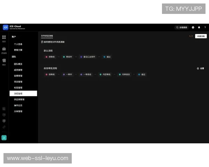The height and width of the screenshot is (167, 209).
Task: Open 操作日志 in the sidebar
Action: click(x=18, y=105)
